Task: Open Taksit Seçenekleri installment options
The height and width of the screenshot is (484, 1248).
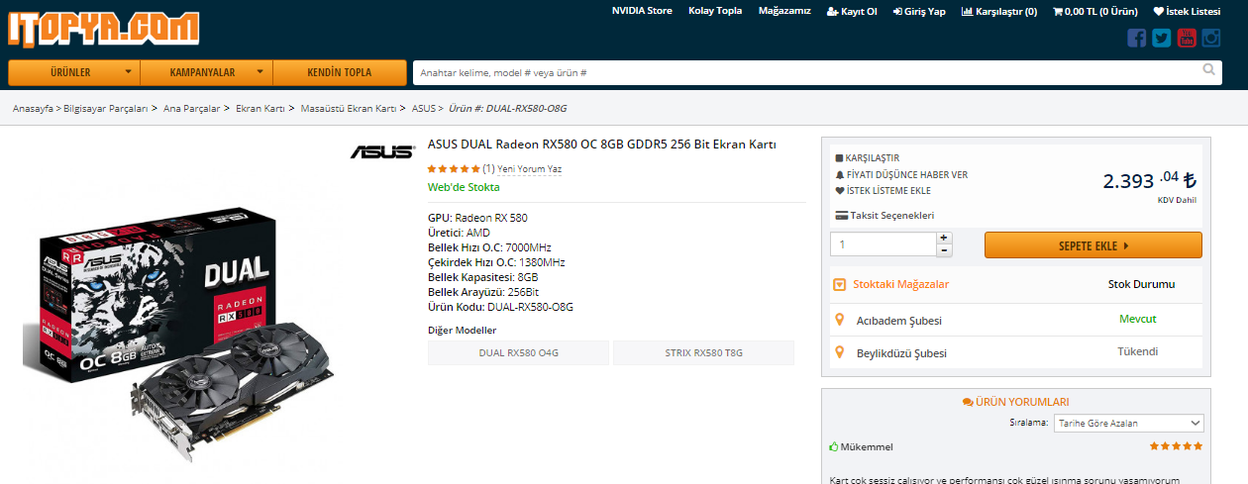Action: (x=884, y=215)
